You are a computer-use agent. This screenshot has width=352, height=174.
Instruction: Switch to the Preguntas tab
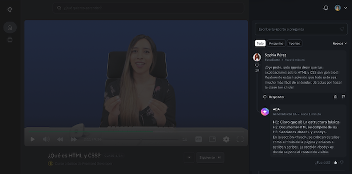tap(276, 44)
